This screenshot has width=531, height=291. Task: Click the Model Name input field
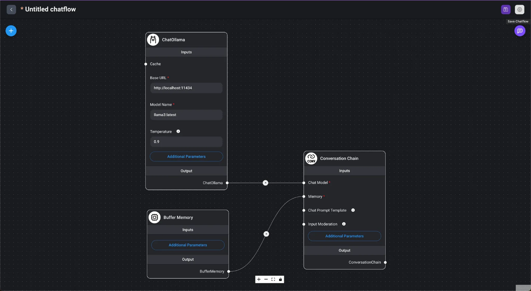pos(186,115)
